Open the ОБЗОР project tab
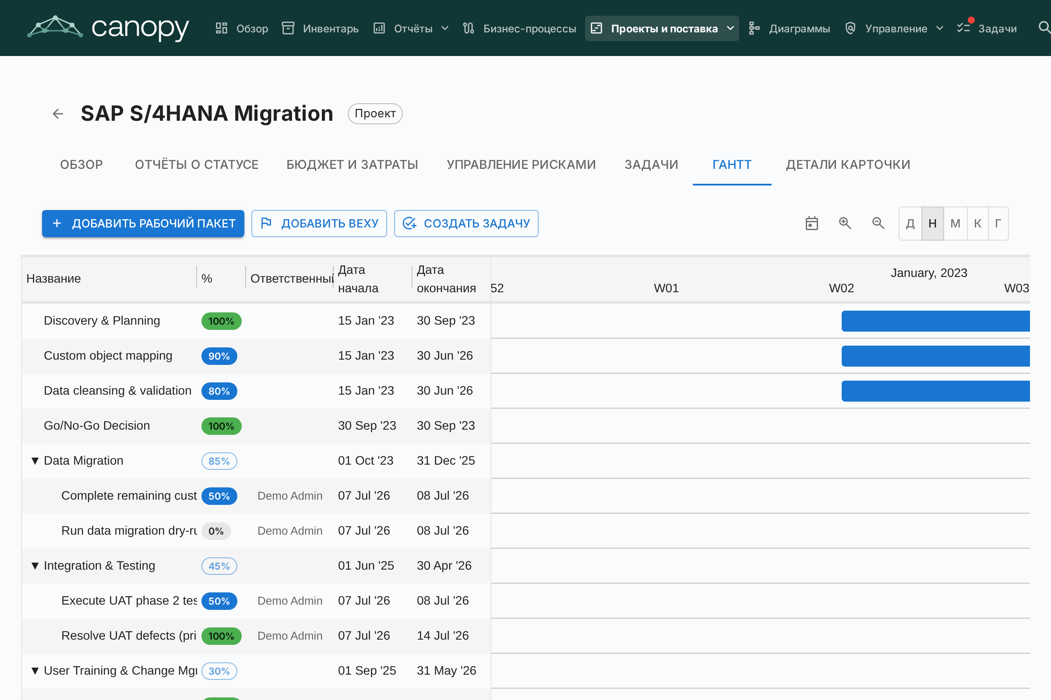Screen dimensions: 1051x700 pos(81,165)
